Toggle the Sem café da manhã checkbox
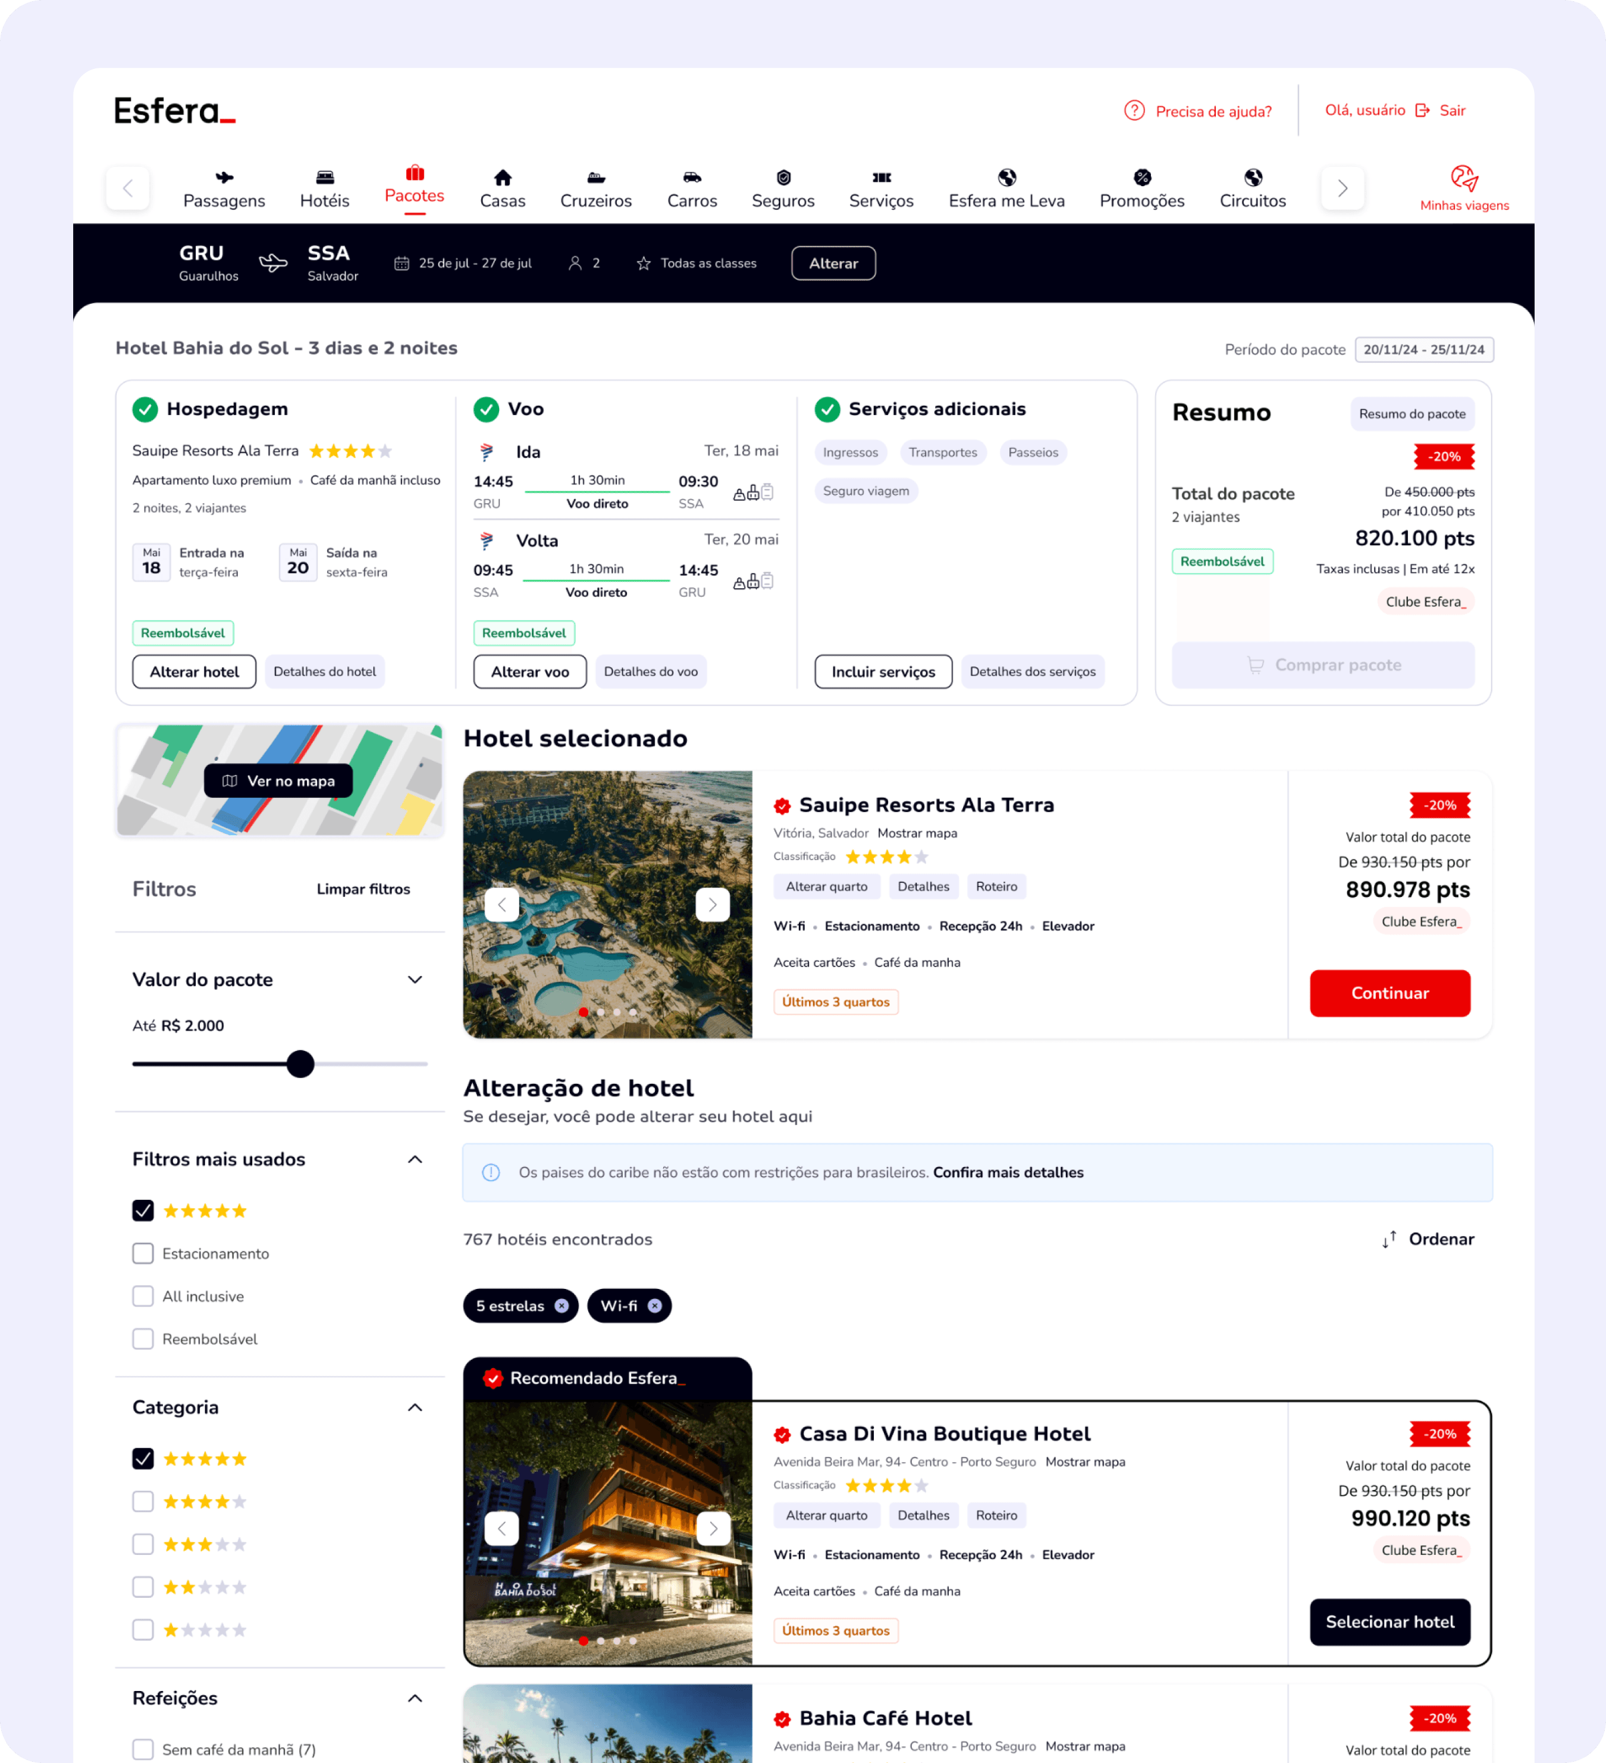 pyautogui.click(x=143, y=1749)
